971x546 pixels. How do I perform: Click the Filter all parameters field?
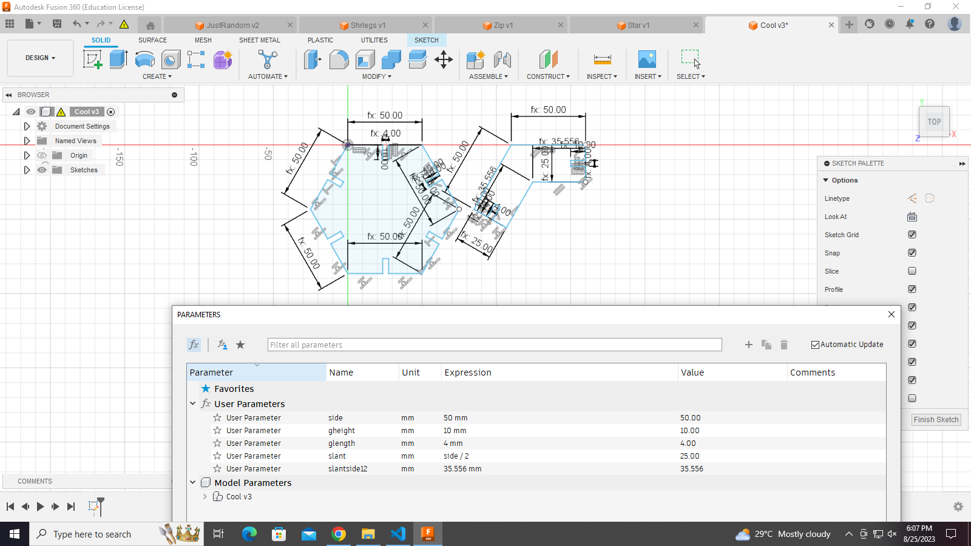tap(494, 345)
